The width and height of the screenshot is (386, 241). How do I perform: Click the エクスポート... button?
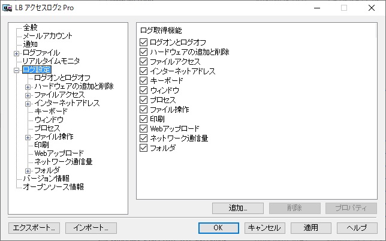34,228
